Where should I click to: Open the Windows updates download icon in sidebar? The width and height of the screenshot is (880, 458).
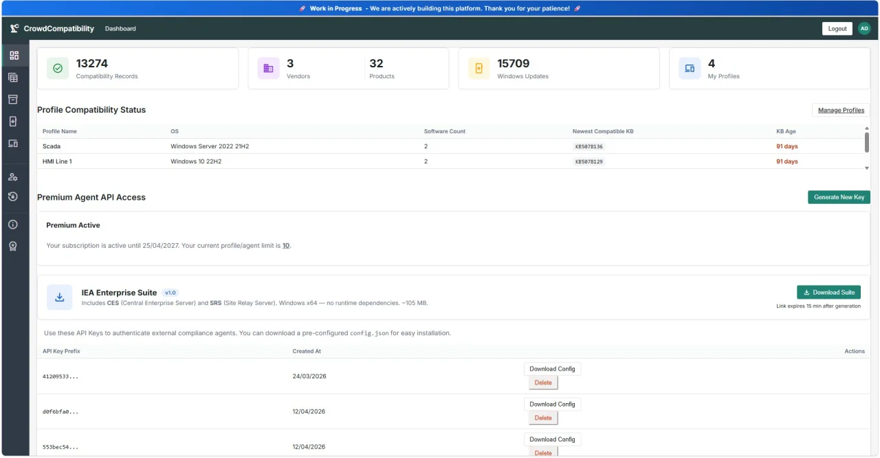pyautogui.click(x=13, y=122)
